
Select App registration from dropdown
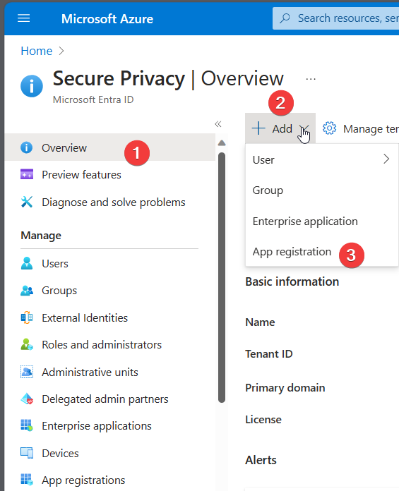pos(322,251)
